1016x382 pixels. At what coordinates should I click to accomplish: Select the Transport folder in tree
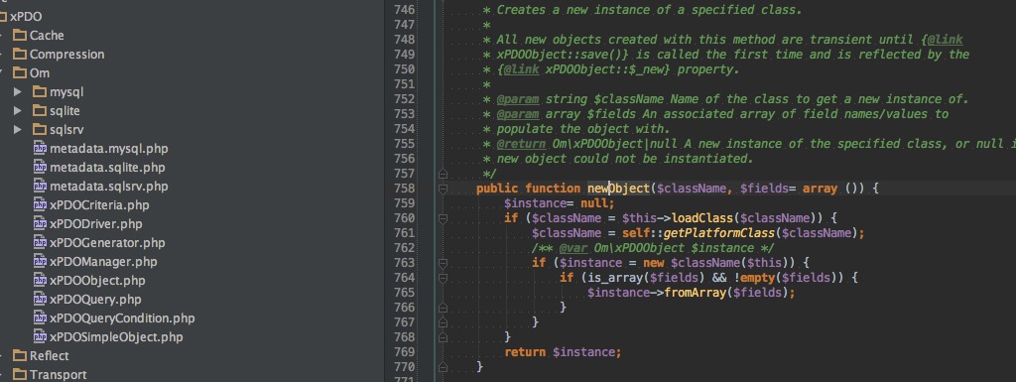(59, 374)
